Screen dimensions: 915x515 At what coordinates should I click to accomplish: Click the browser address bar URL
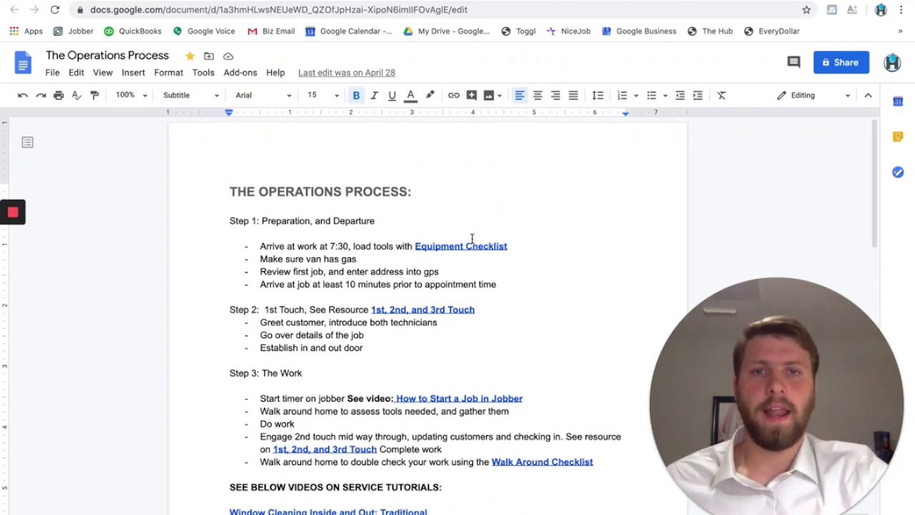[279, 10]
